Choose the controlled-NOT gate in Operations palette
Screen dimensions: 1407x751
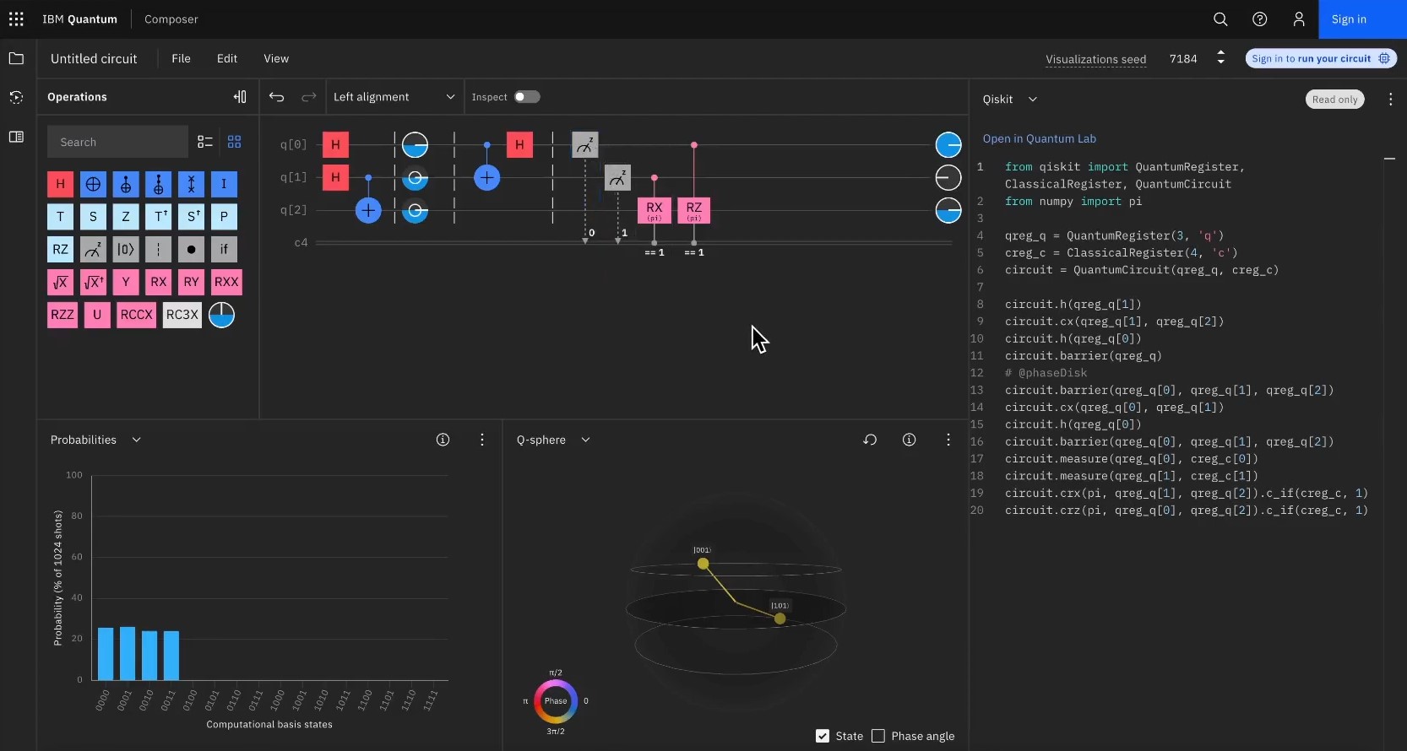pos(126,184)
